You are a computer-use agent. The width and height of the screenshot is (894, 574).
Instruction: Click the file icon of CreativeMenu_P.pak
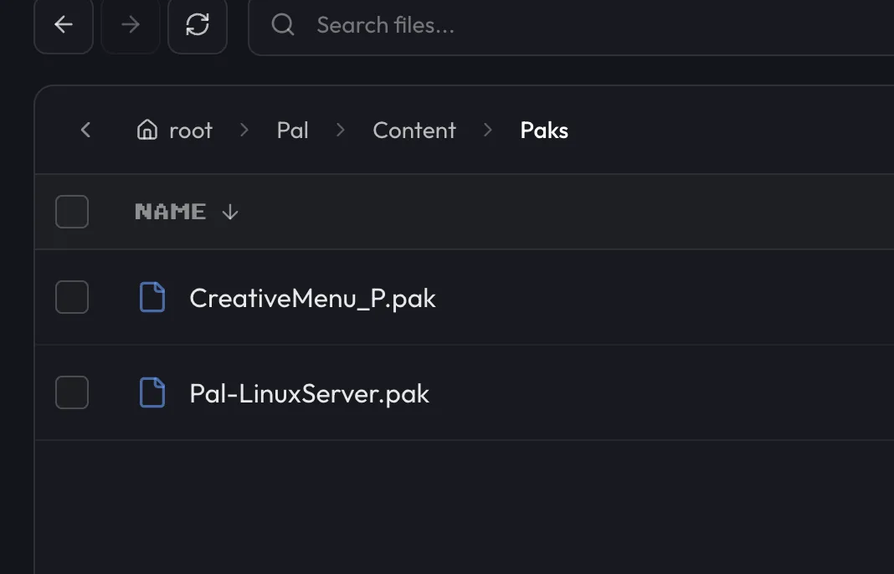click(x=152, y=297)
